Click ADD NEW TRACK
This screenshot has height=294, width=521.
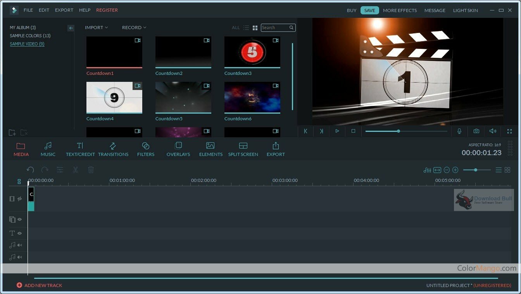coord(39,285)
